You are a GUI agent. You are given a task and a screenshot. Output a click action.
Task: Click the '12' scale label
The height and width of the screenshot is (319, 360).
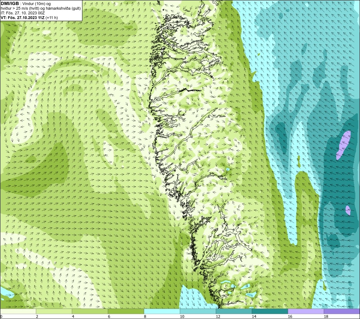218,317
